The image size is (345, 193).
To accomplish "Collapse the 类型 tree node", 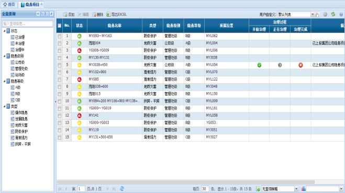I will pos(4,106).
